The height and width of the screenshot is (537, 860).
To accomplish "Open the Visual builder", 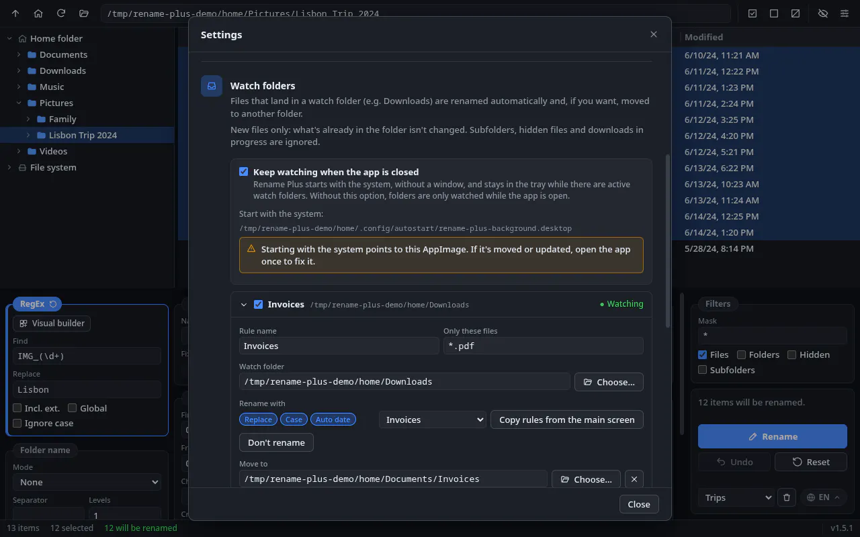I will [52, 323].
